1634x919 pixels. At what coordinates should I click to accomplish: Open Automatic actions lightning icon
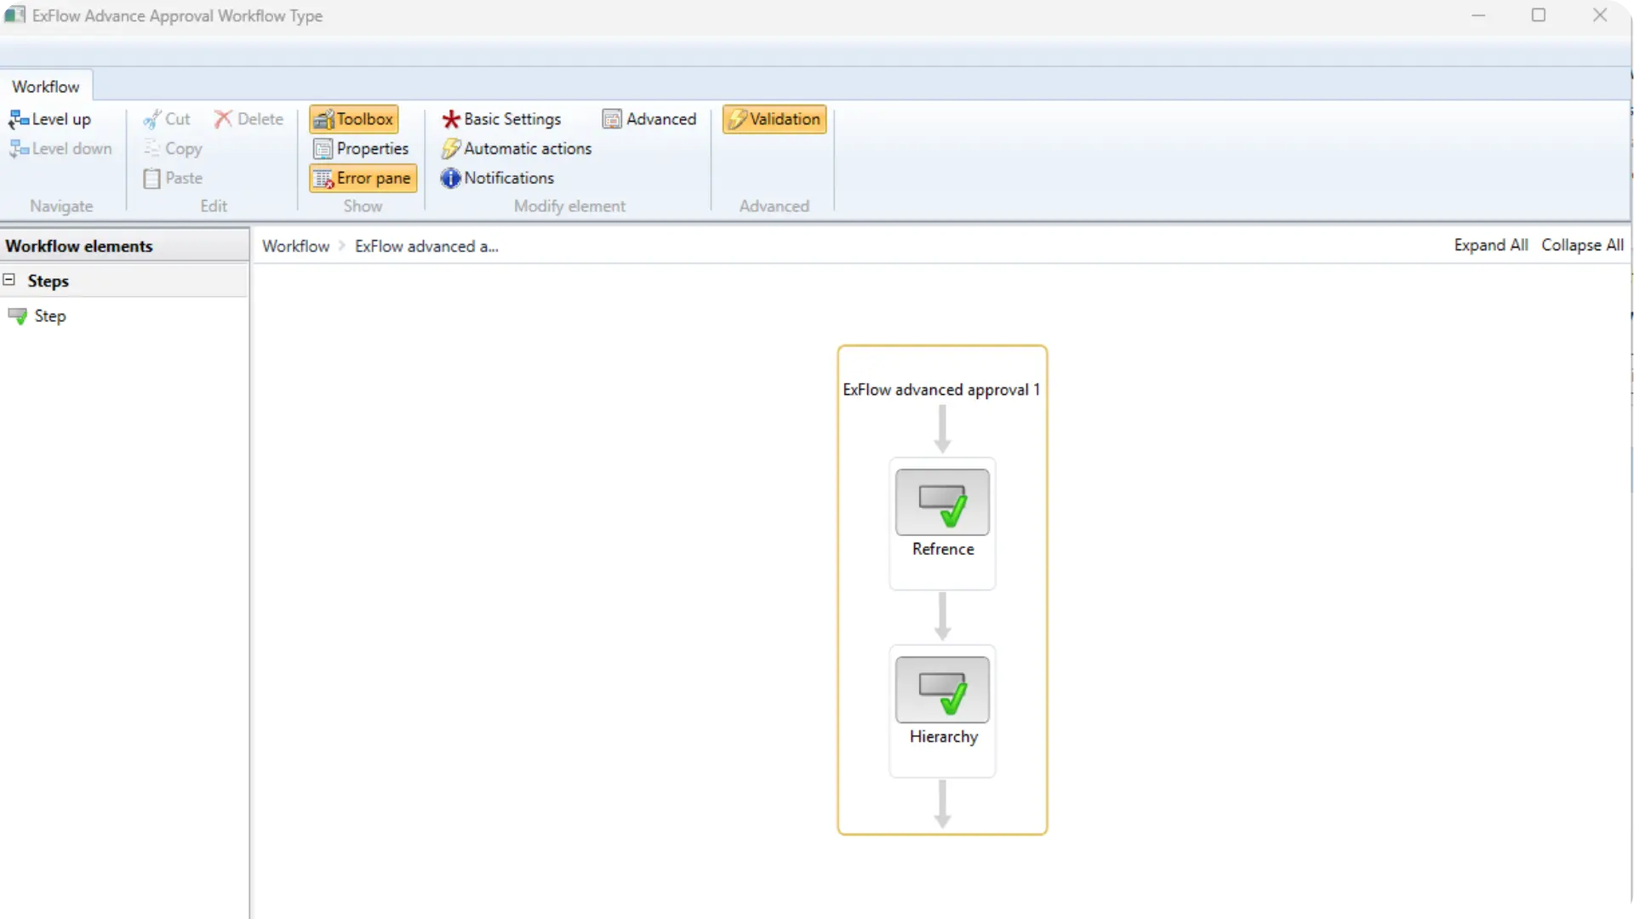[x=516, y=149]
